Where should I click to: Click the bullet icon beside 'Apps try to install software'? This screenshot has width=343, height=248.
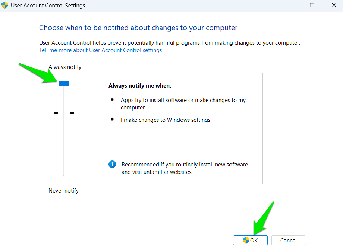(113, 99)
